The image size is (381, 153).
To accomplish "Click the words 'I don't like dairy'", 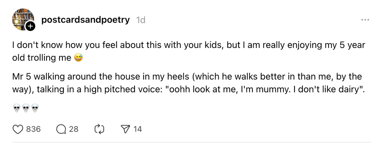I will tap(325, 90).
